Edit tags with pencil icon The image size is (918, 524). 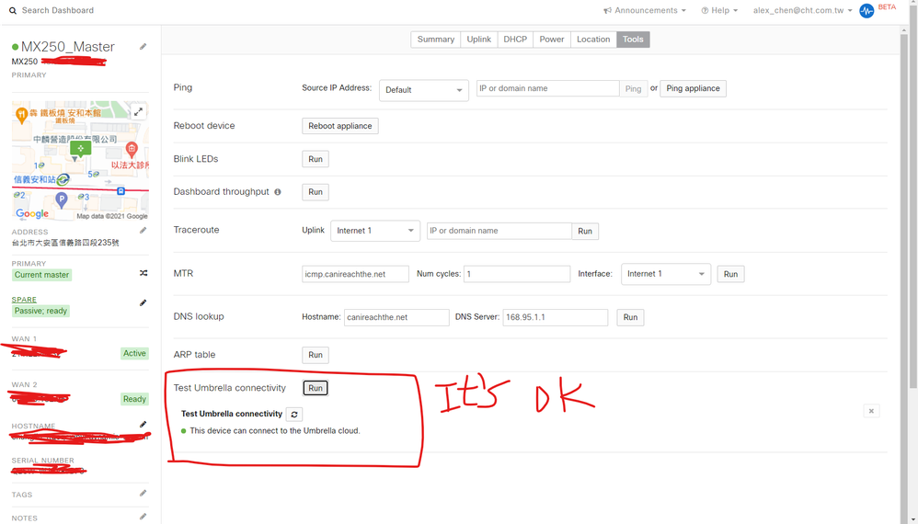click(x=143, y=494)
